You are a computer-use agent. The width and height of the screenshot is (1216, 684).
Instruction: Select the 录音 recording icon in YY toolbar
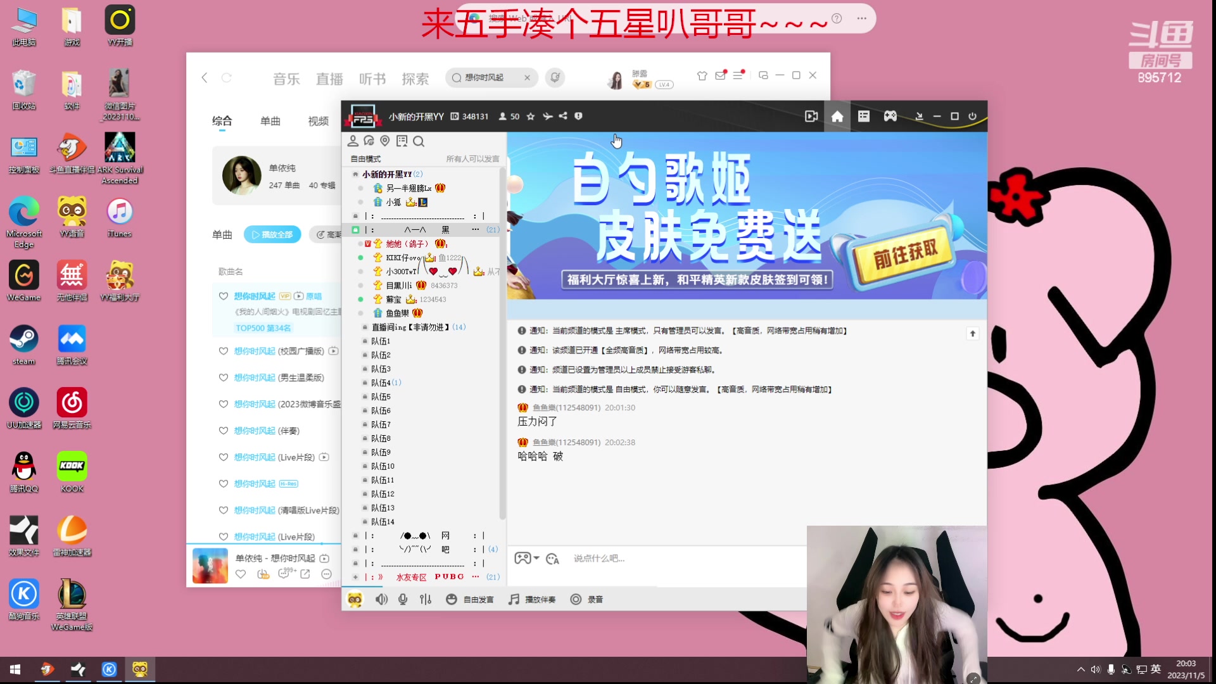click(x=576, y=599)
